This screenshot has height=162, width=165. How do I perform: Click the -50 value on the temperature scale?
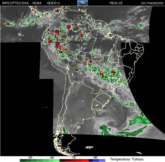[x=30, y=158]
